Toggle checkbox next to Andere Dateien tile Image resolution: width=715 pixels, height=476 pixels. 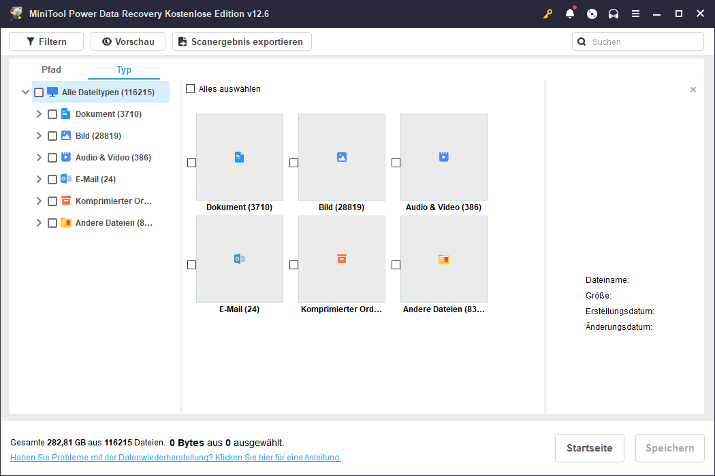tap(396, 265)
